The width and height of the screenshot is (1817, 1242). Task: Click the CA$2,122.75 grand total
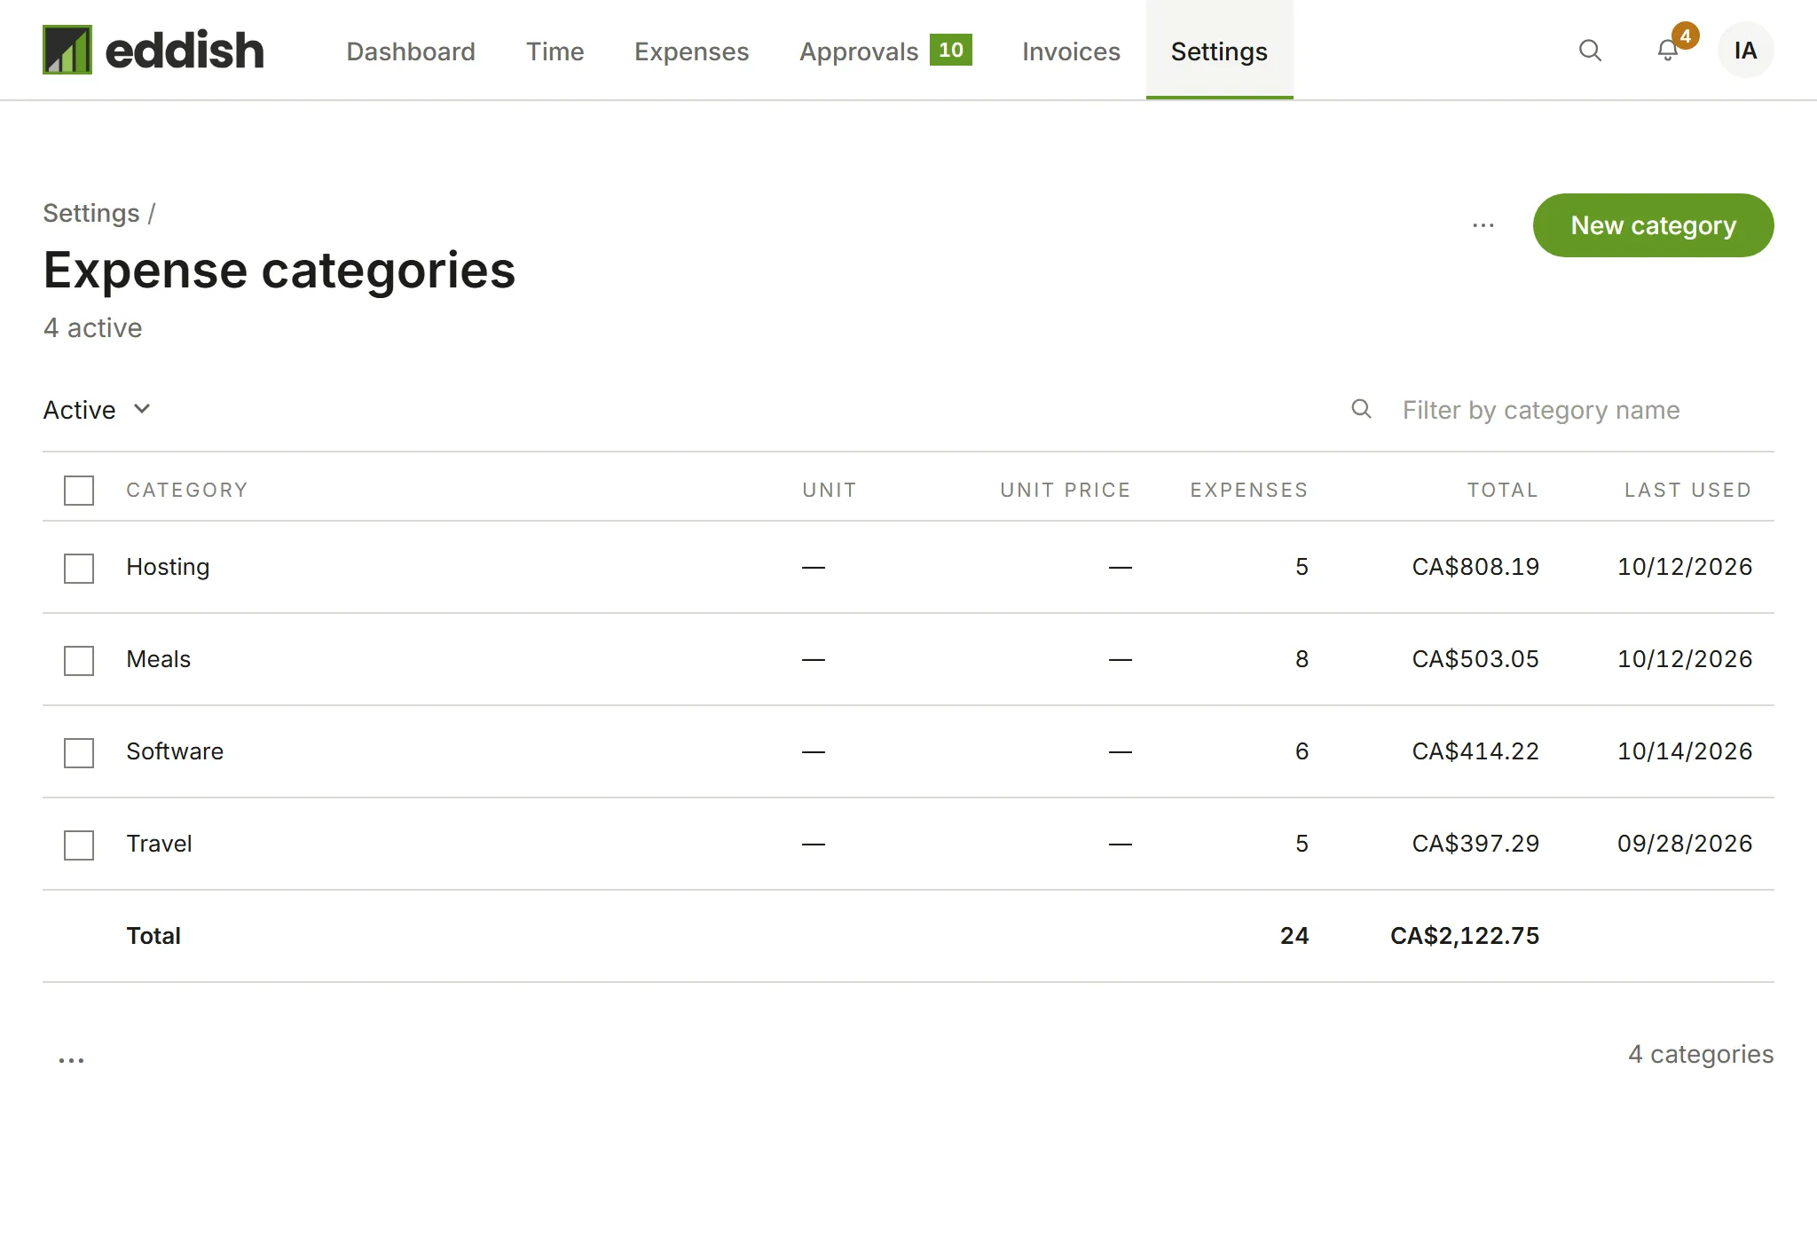(1465, 936)
